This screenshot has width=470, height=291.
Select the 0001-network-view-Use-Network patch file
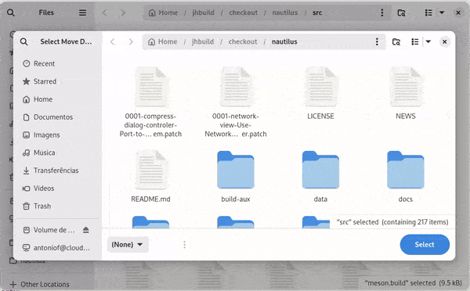236,102
